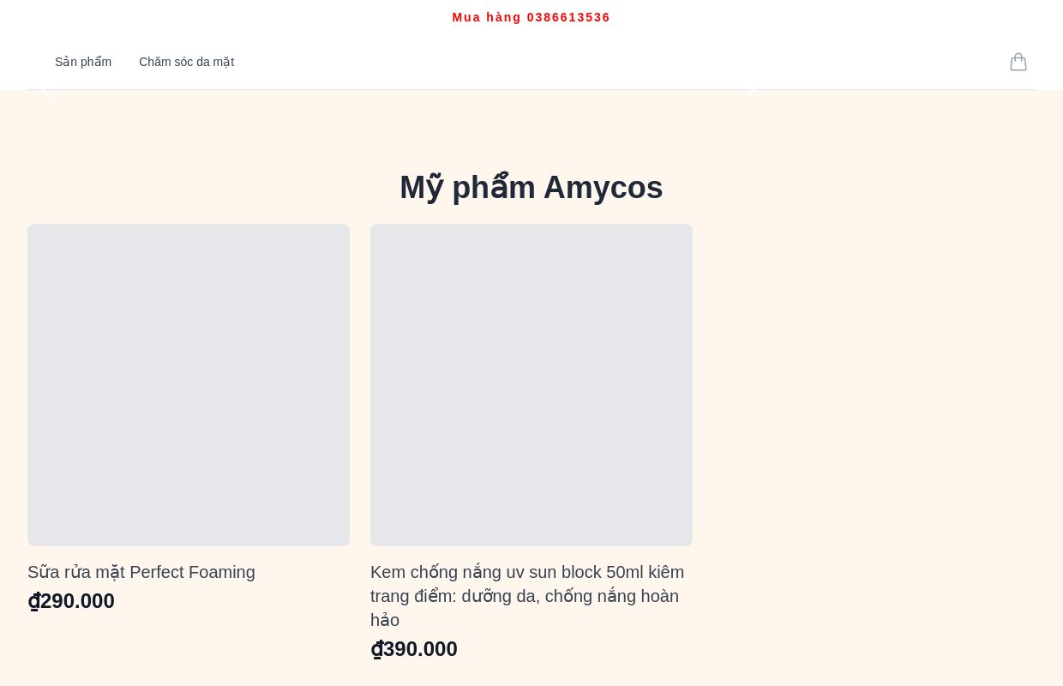Advance the slideshow with the right arrow
The image size is (1063, 686).
click(x=753, y=89)
